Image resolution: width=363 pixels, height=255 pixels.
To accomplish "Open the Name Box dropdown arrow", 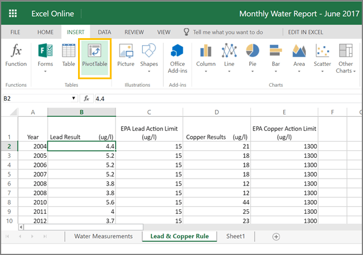I will 73,99.
